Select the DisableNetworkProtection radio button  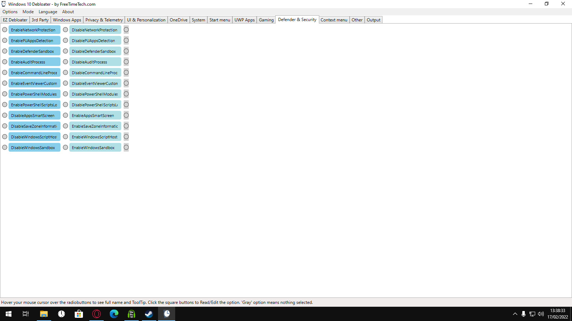tap(65, 30)
